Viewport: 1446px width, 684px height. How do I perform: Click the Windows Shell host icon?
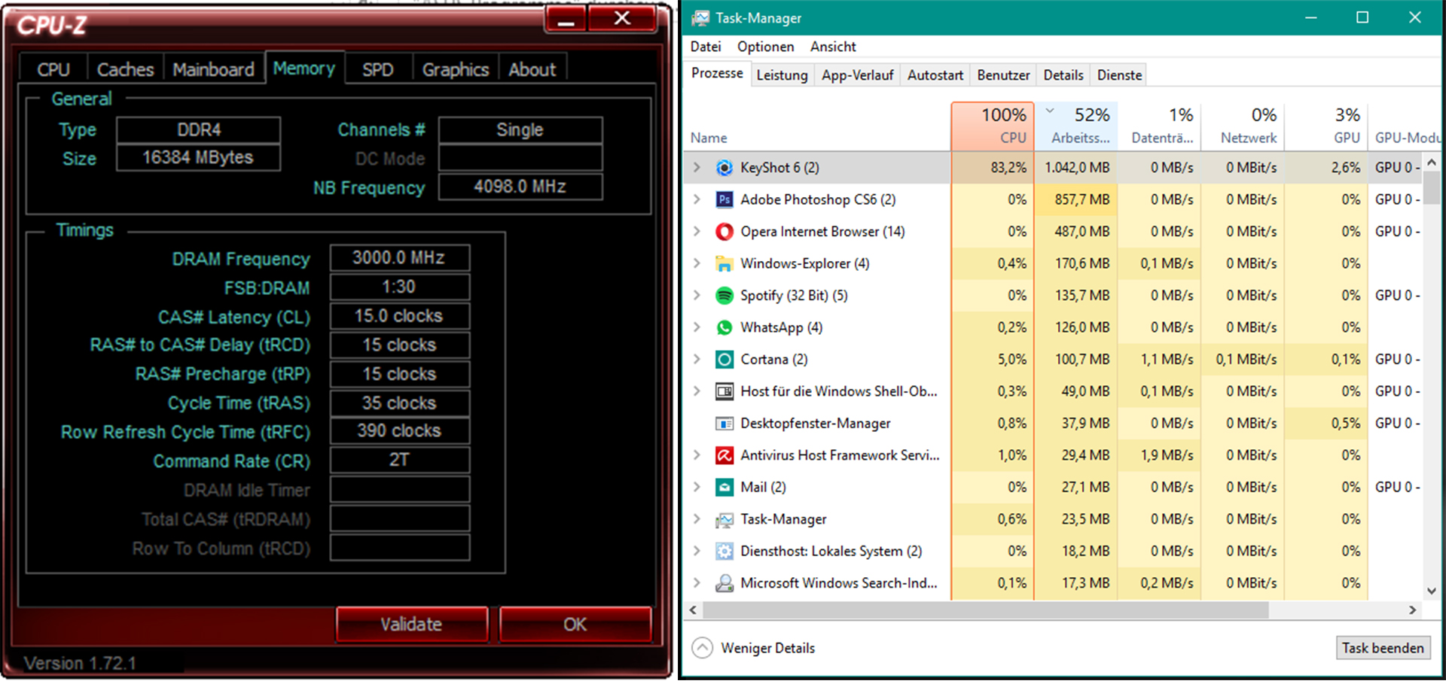(724, 391)
